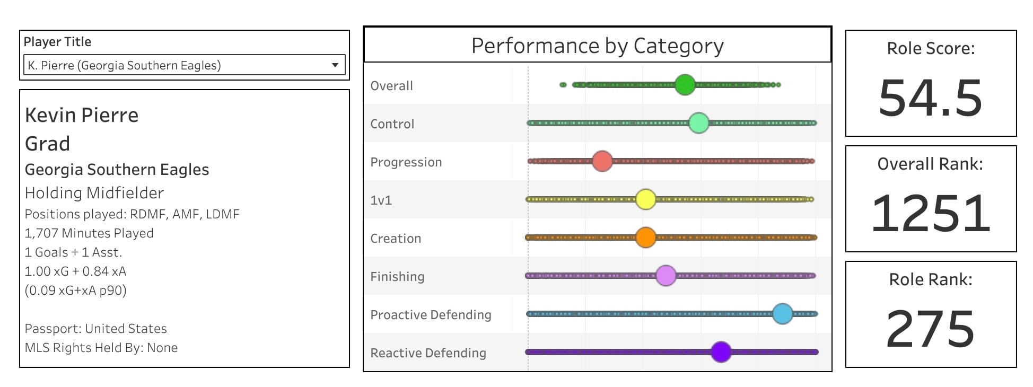Select the Overall Rank value 1251
This screenshot has width=1033, height=387.
(930, 213)
